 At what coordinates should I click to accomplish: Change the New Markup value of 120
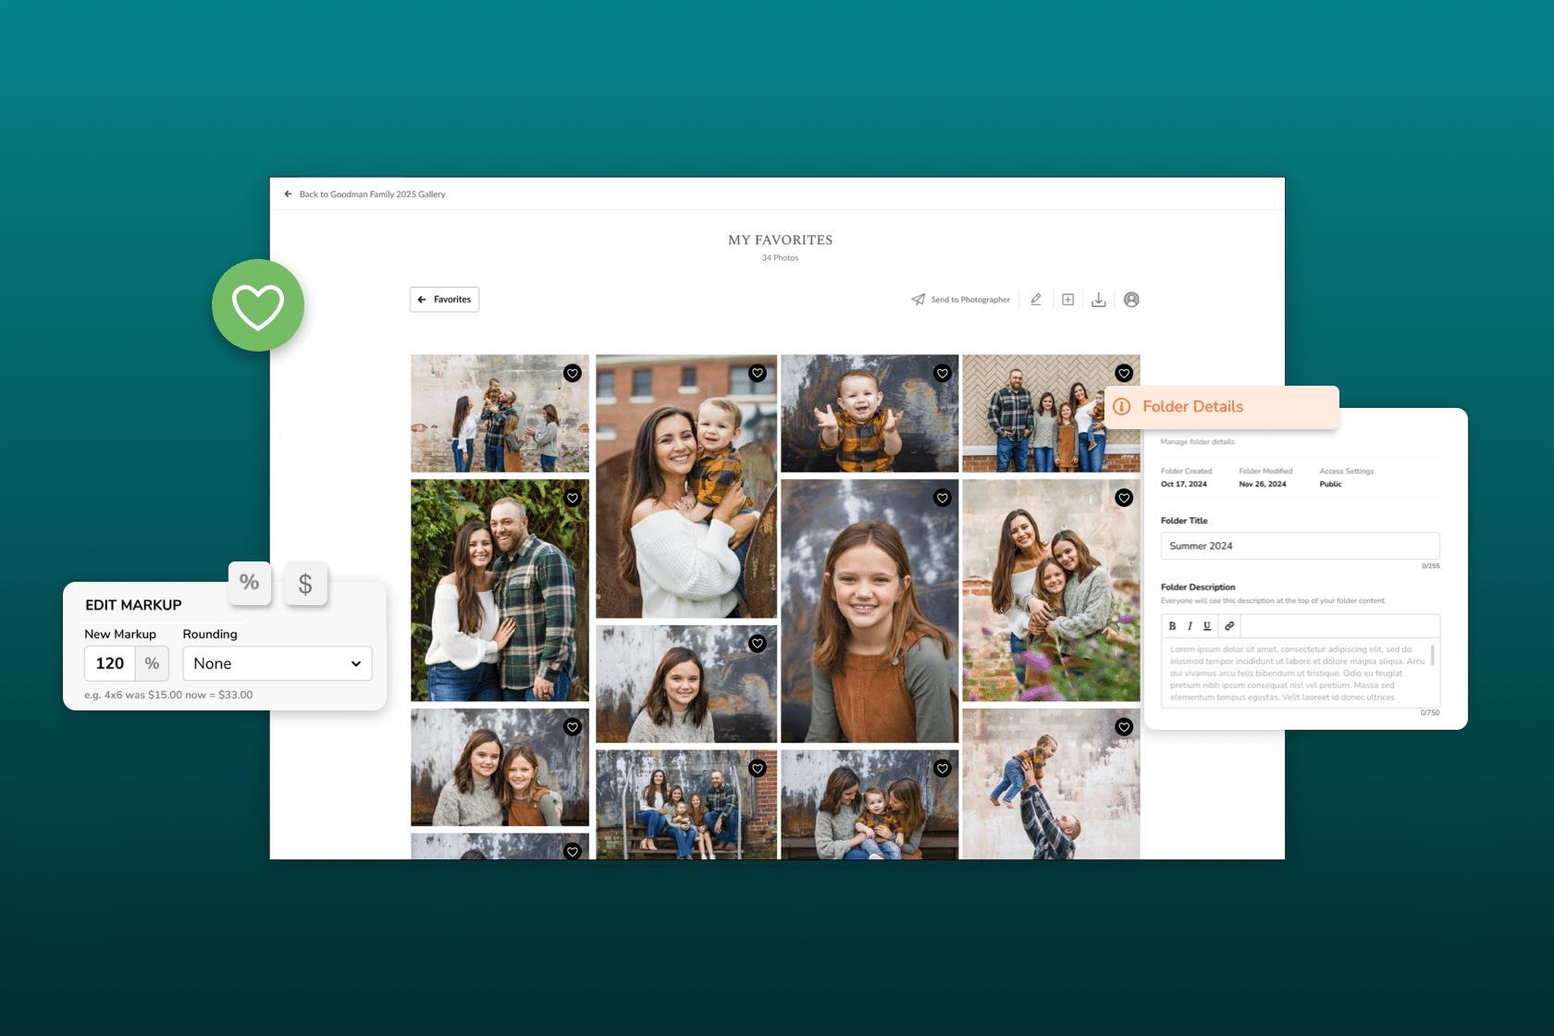tap(109, 663)
